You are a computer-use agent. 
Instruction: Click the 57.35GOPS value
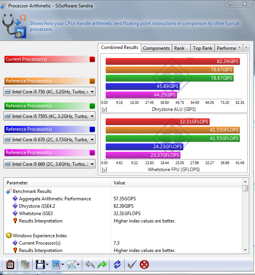[125, 198]
